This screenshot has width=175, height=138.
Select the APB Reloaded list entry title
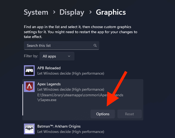click(x=49, y=68)
